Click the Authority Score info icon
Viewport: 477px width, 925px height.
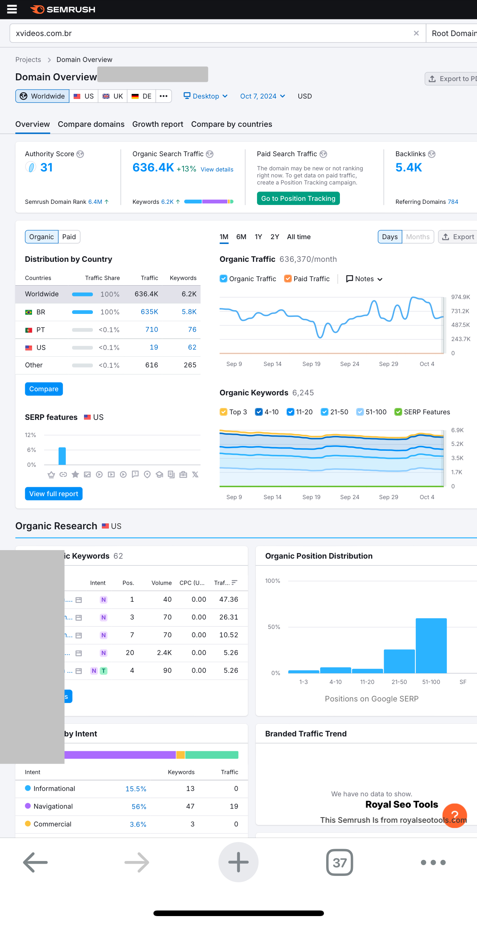[80, 154]
